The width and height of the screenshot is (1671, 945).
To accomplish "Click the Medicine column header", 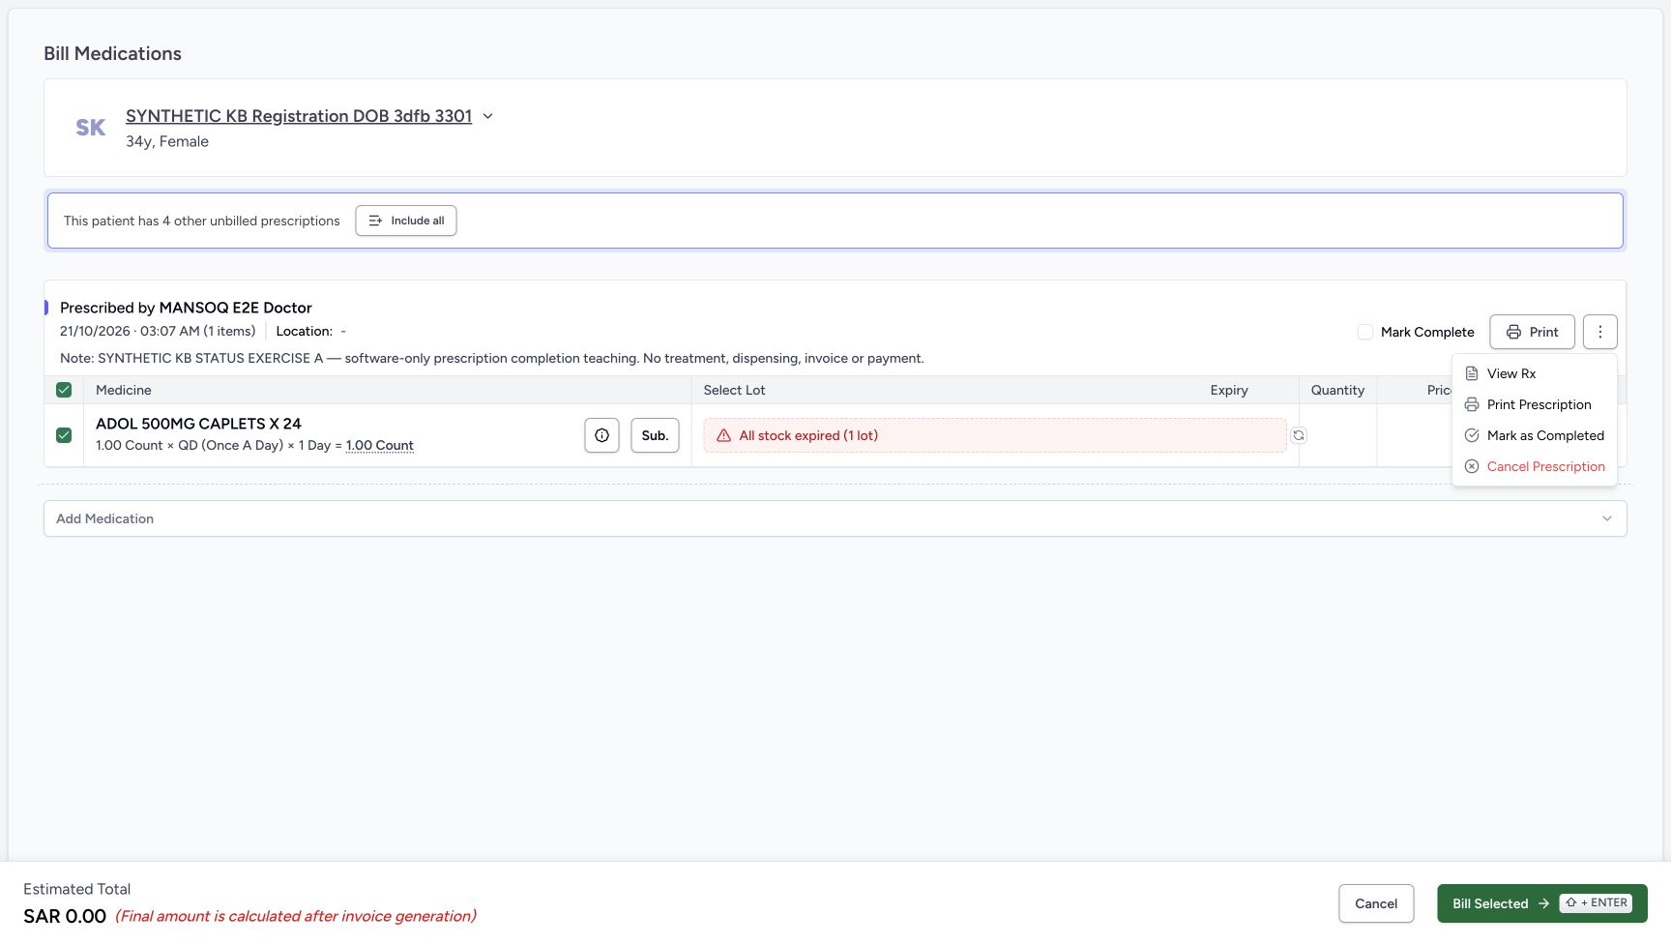I will (124, 390).
